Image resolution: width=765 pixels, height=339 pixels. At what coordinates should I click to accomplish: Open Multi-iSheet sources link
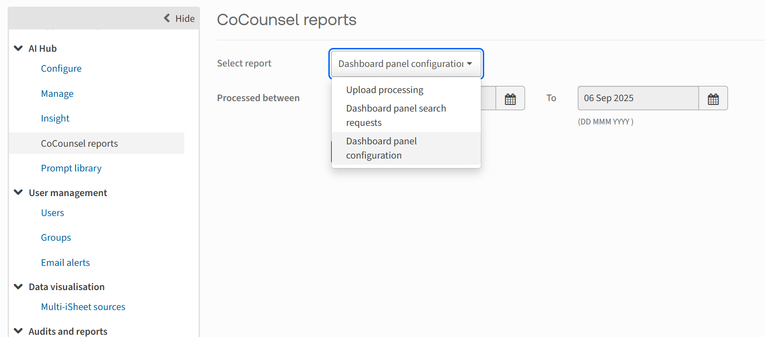[x=83, y=307]
